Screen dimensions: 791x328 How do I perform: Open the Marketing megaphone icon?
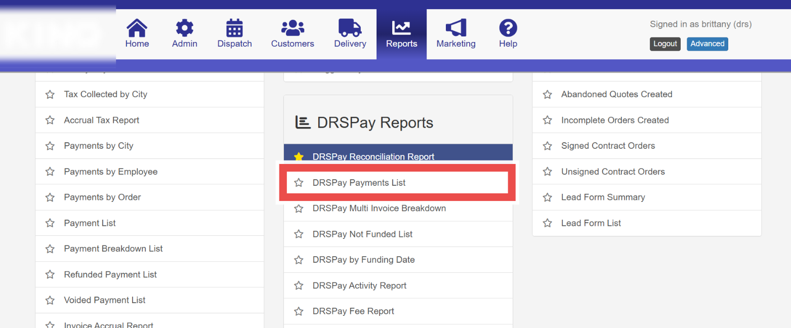456,28
